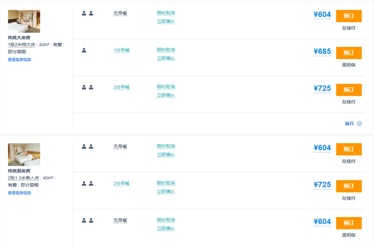Click two-guest icon in 传统大床房 2份早餐 row

pos(87,87)
